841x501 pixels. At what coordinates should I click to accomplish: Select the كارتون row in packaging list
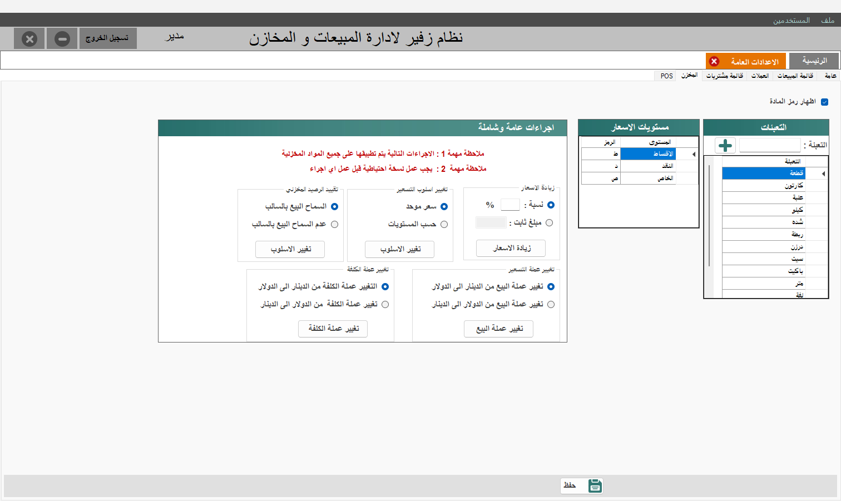coord(764,186)
